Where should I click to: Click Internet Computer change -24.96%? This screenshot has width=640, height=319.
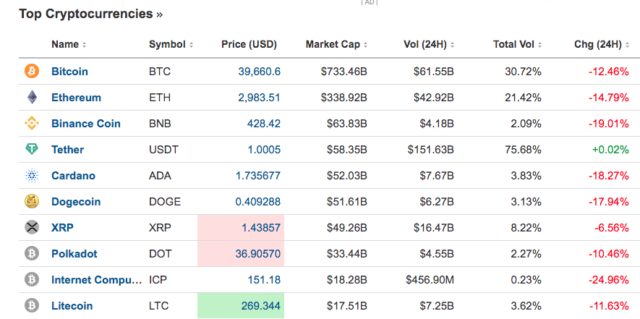click(x=609, y=280)
